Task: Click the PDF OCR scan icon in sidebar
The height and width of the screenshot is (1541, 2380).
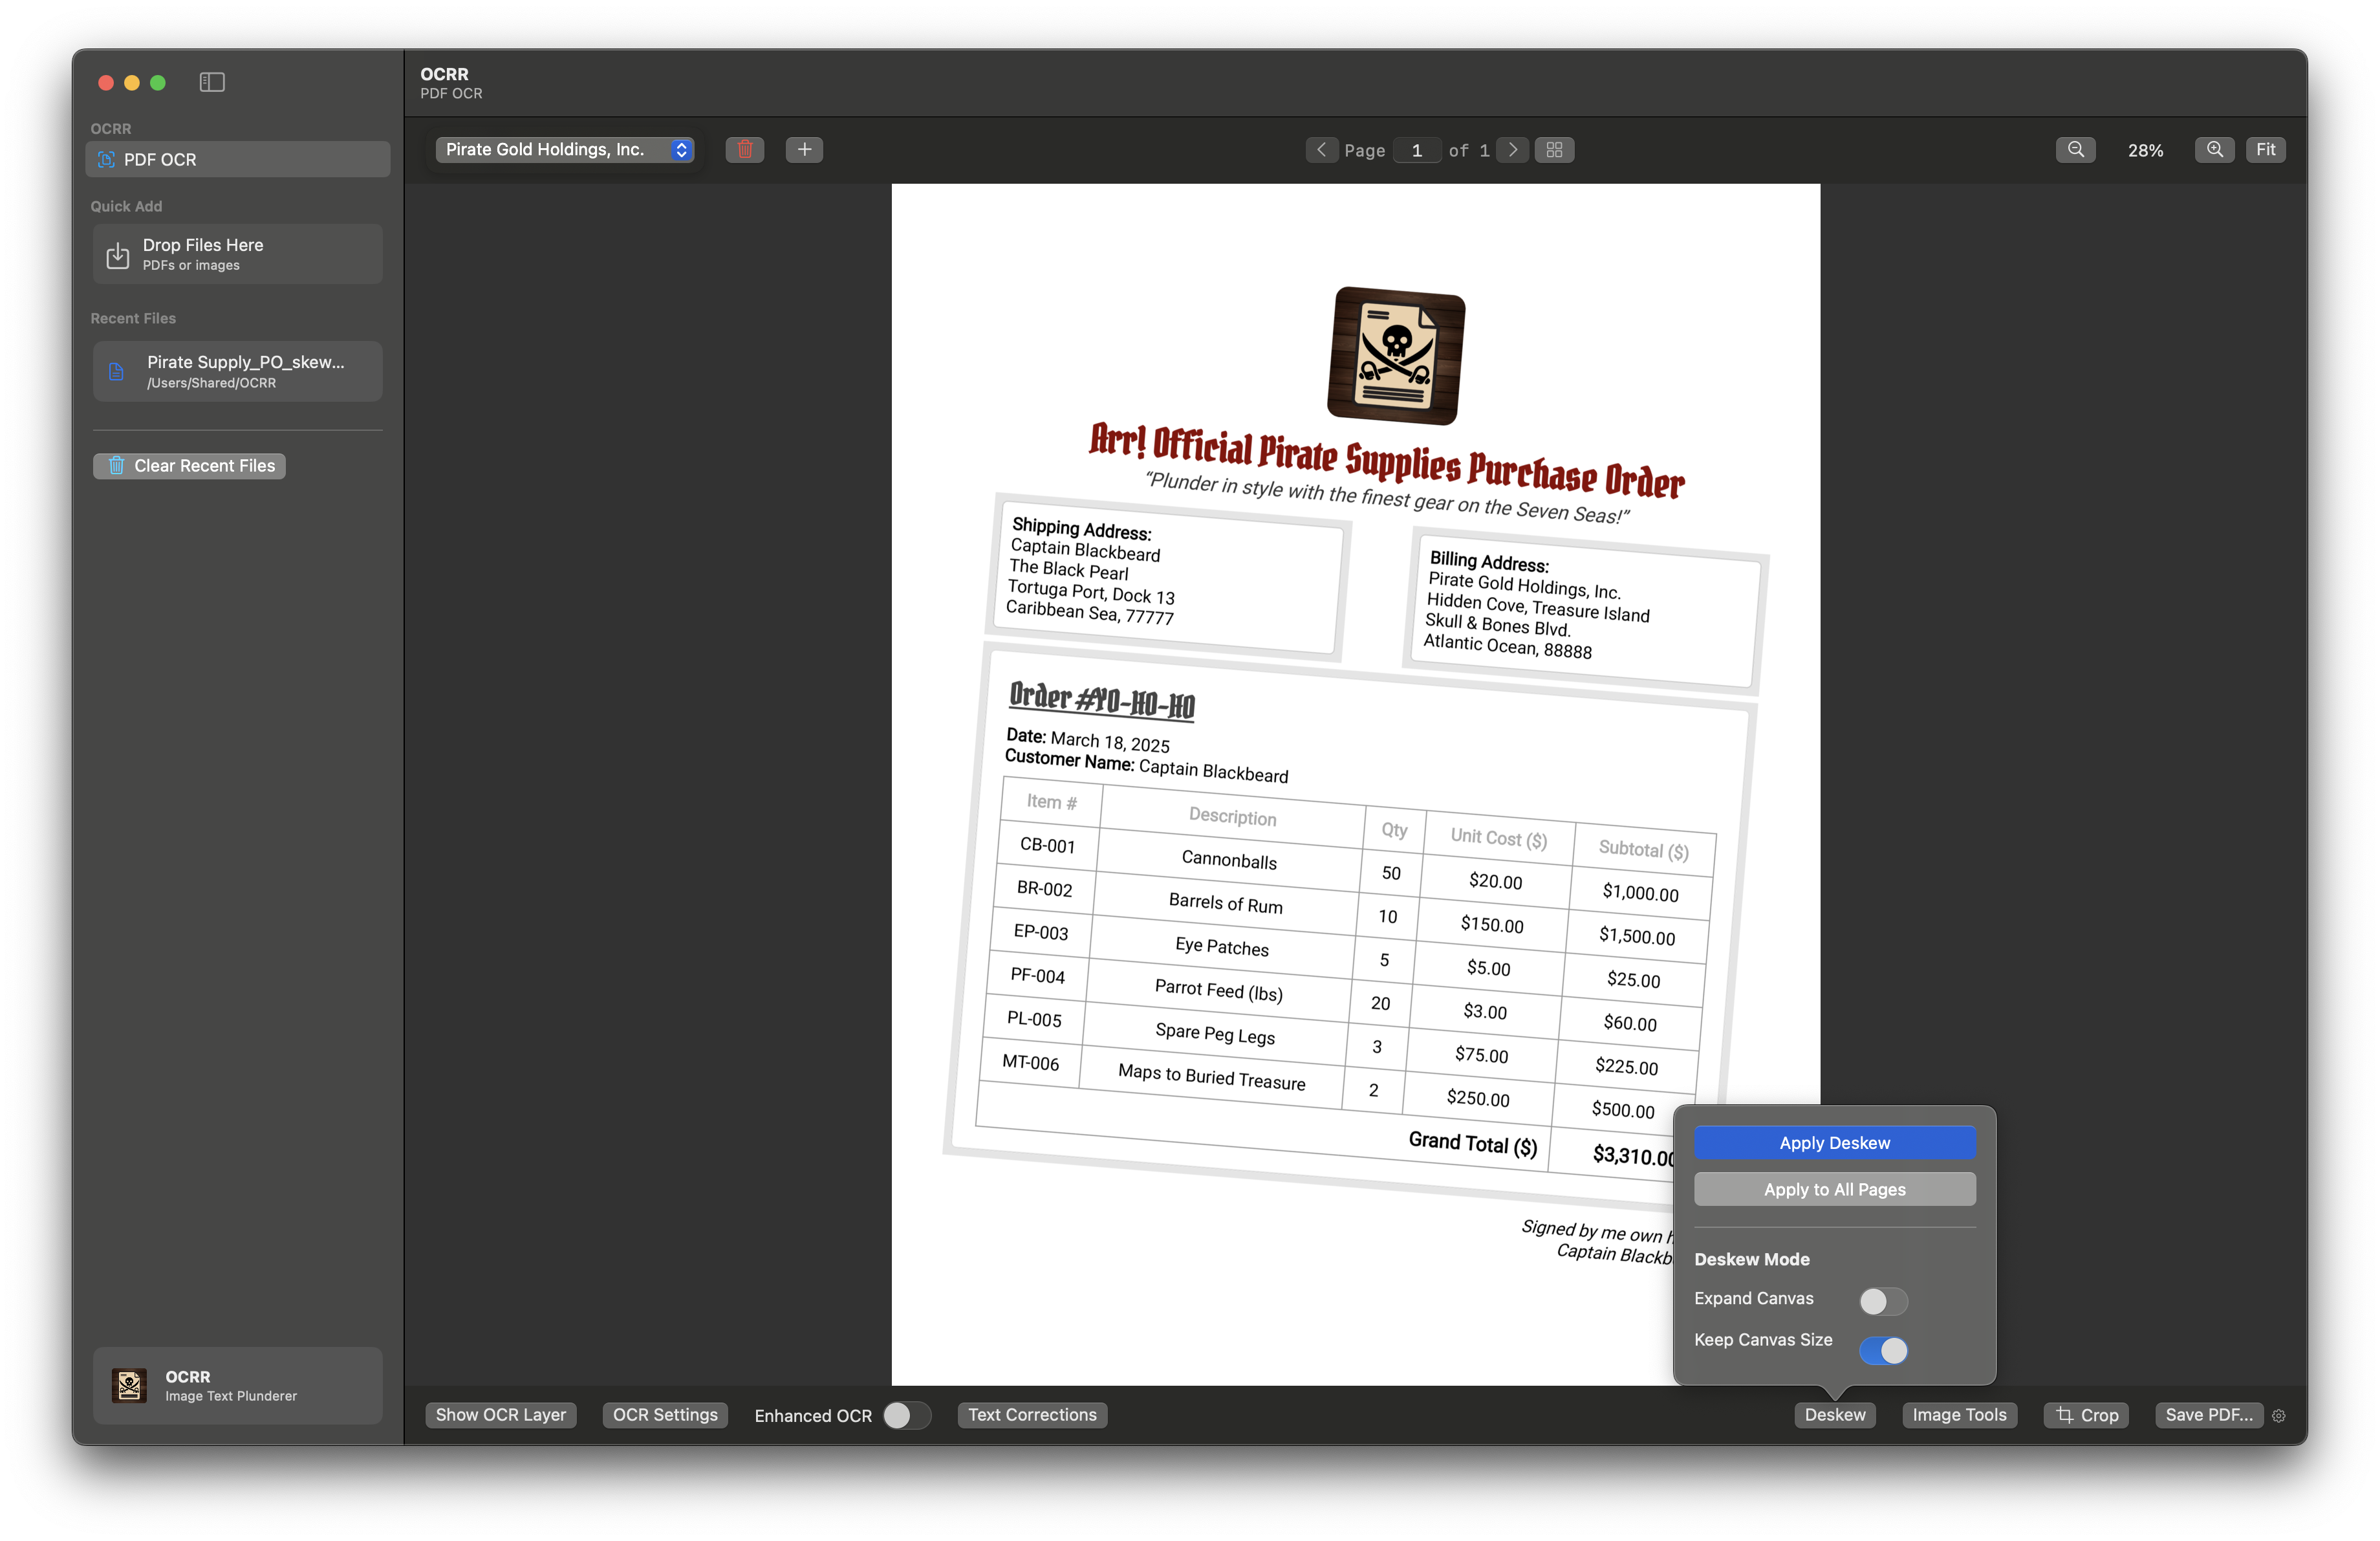Action: tap(106, 159)
